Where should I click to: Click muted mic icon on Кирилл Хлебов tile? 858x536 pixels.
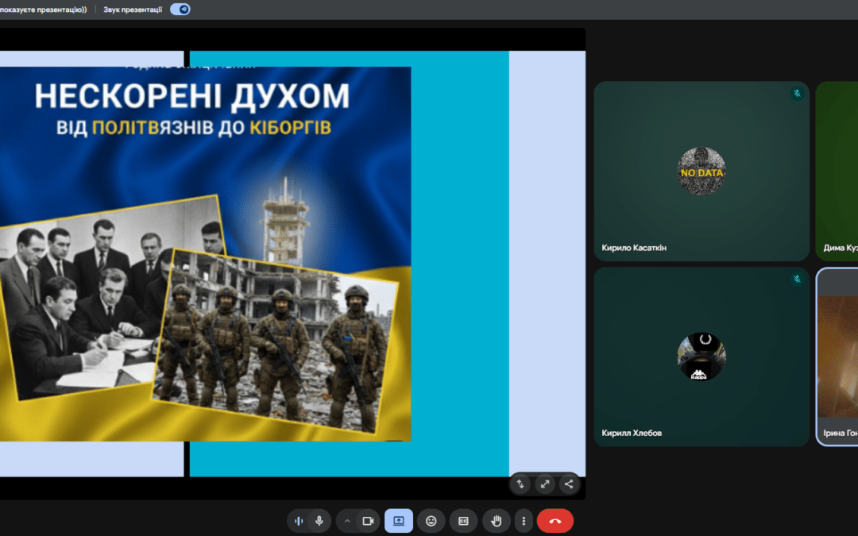(798, 279)
